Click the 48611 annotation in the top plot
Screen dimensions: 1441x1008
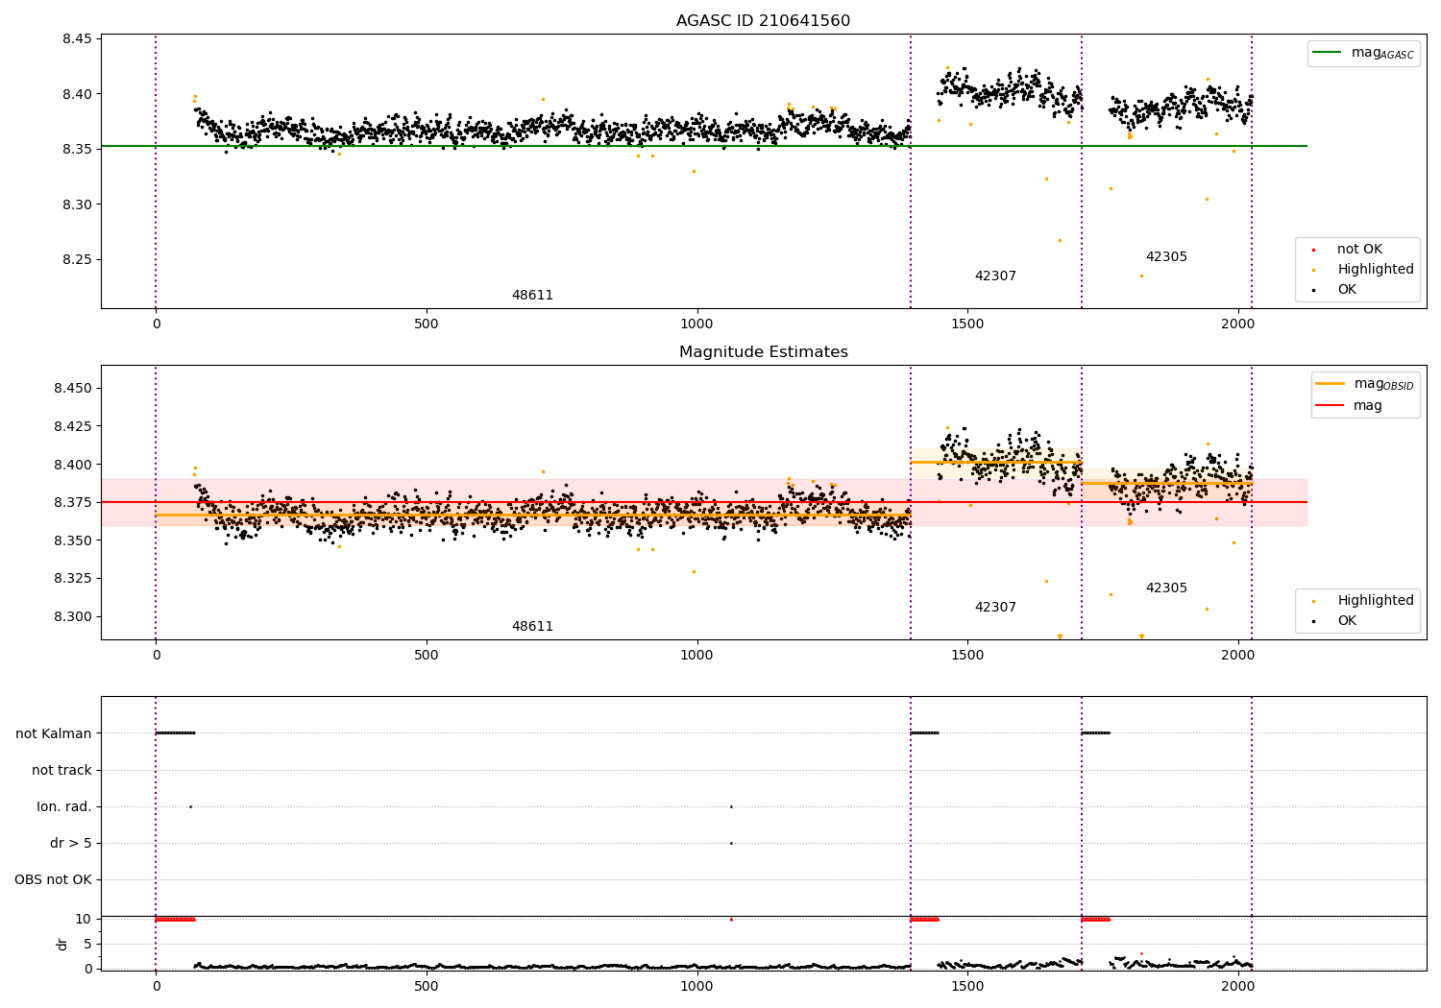pyautogui.click(x=532, y=295)
